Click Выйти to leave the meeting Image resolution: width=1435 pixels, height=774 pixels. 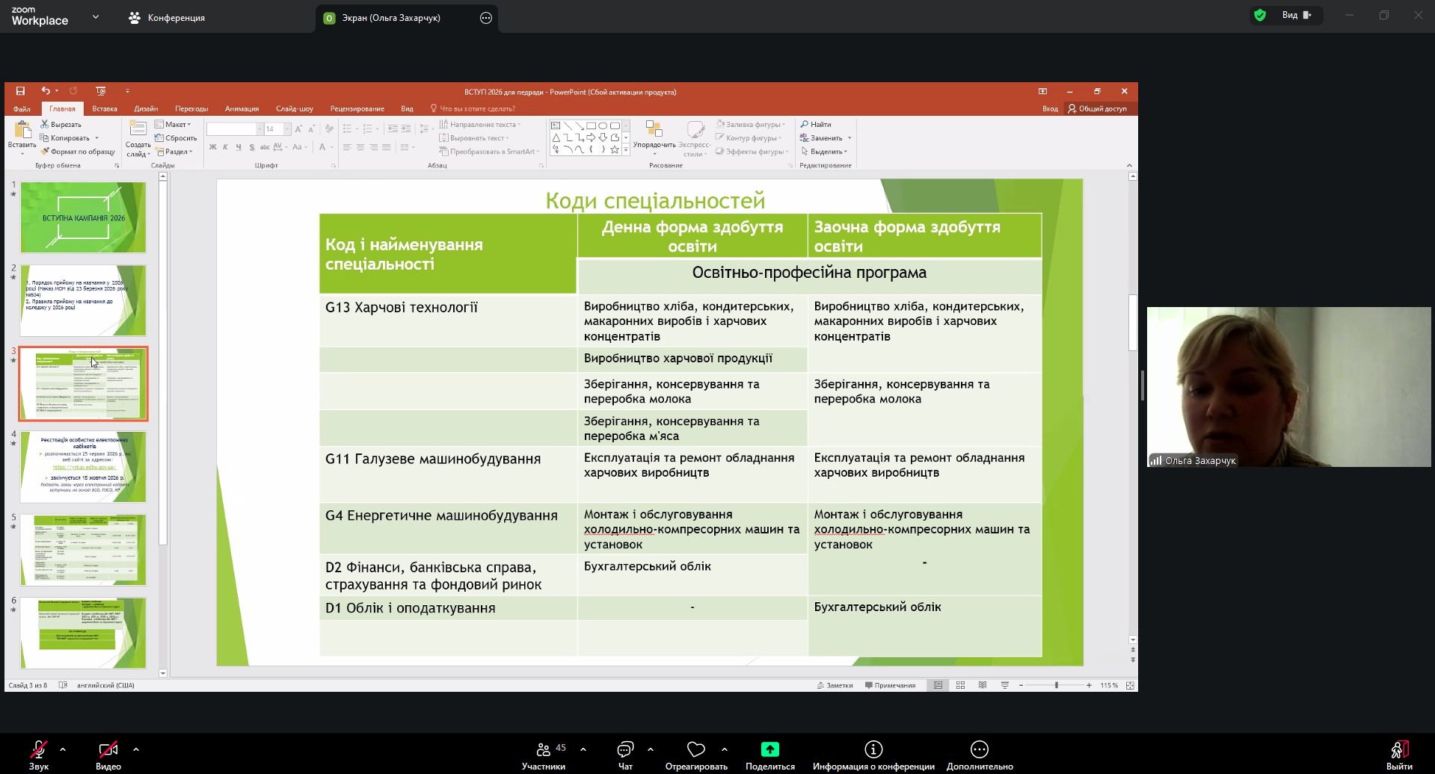[1398, 749]
